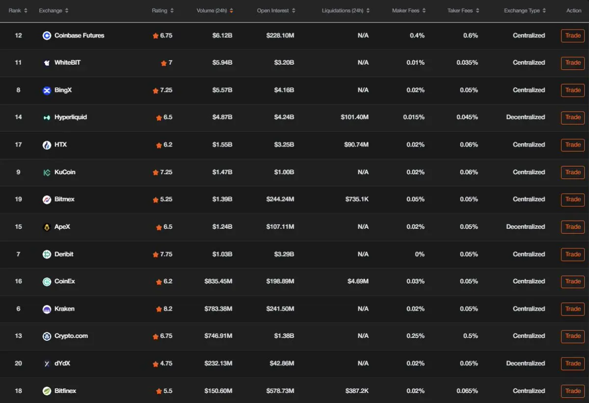
Task: Sort the table by Exchange name
Action: pyautogui.click(x=54, y=10)
